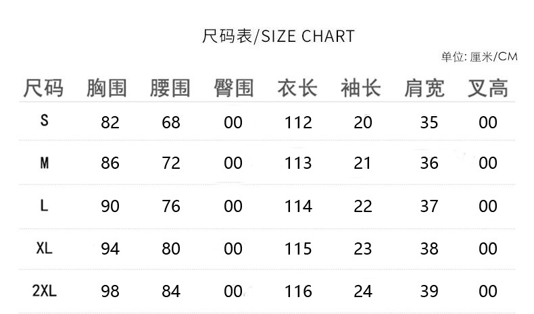Click the 尺码 column header

point(44,88)
